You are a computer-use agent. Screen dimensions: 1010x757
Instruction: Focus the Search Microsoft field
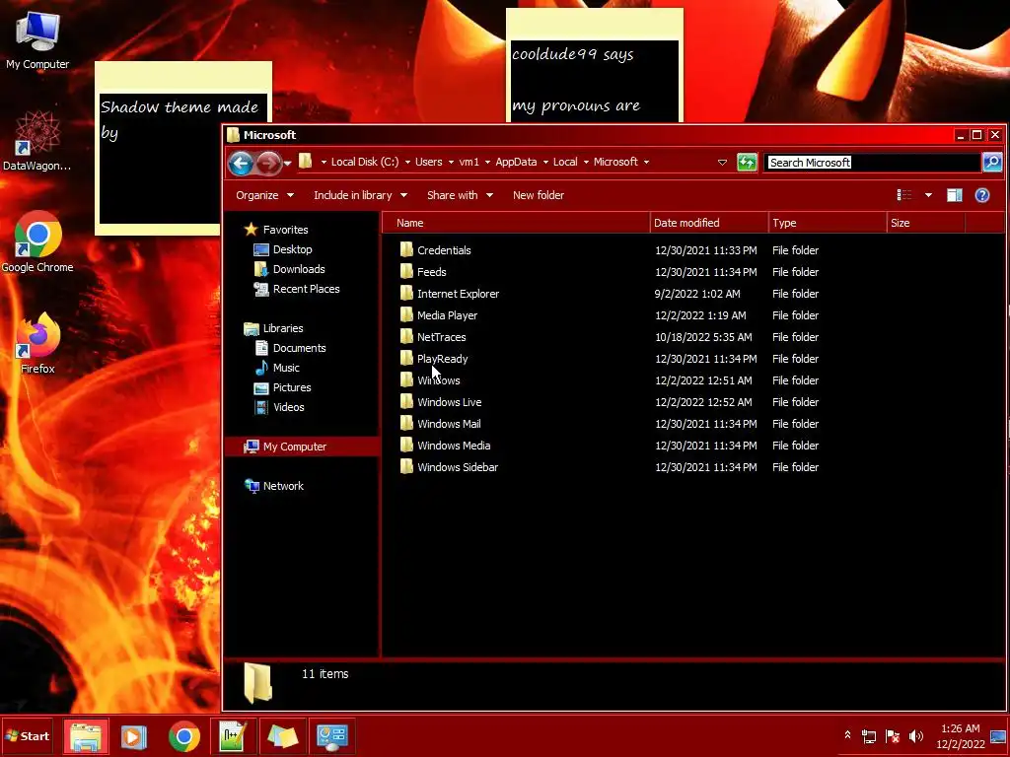(873, 163)
